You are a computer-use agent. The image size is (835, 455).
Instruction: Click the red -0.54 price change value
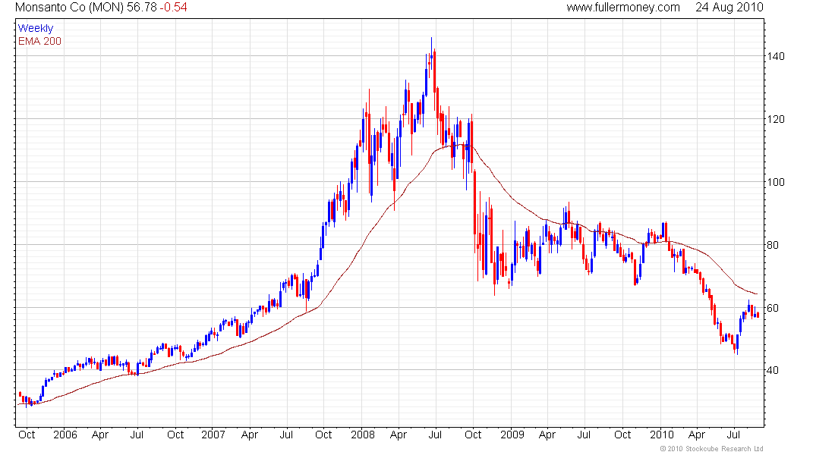[x=173, y=8]
